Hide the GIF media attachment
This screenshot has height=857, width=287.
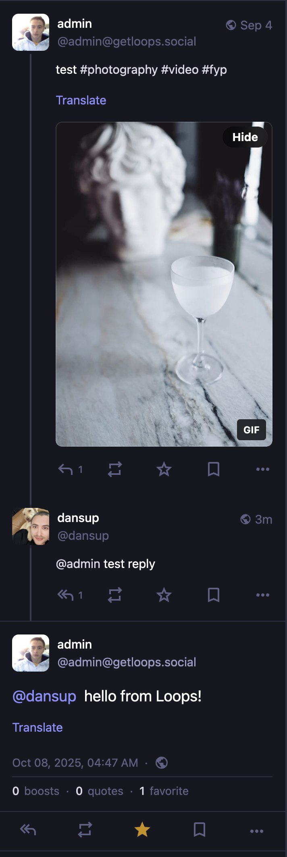pyautogui.click(x=245, y=137)
